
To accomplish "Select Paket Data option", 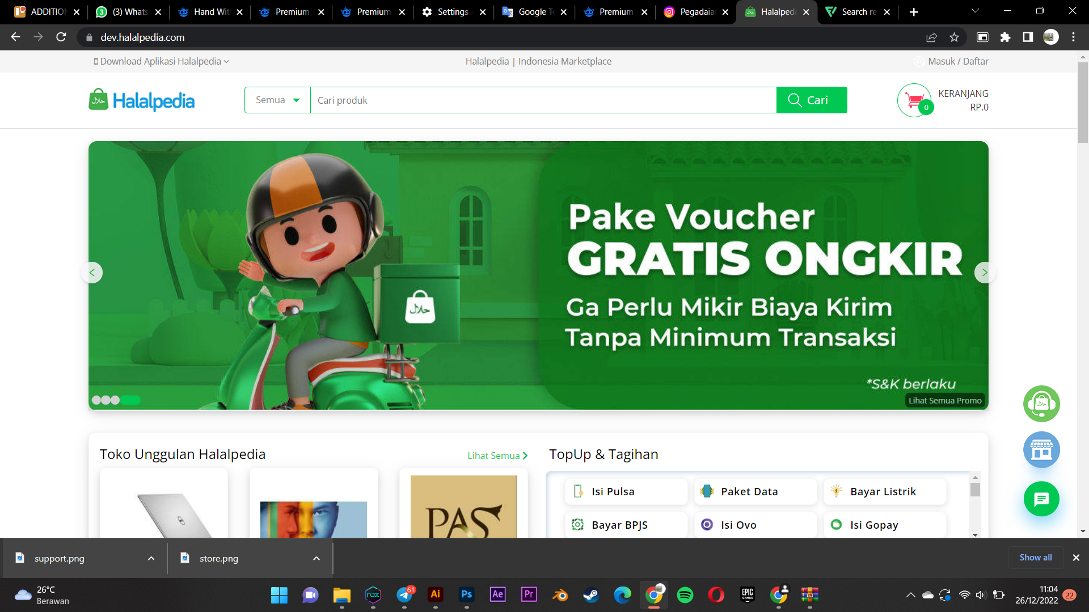I will click(x=755, y=491).
